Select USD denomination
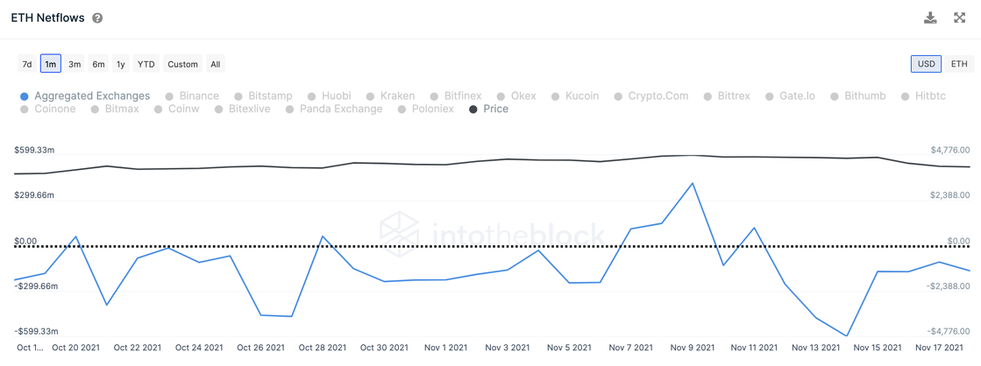 click(x=926, y=64)
